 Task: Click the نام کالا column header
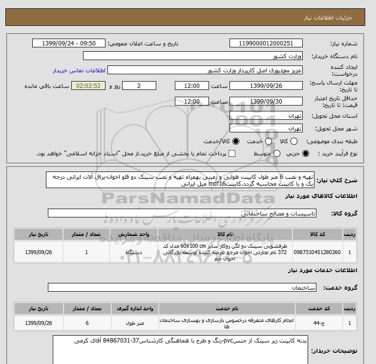[x=225, y=234]
